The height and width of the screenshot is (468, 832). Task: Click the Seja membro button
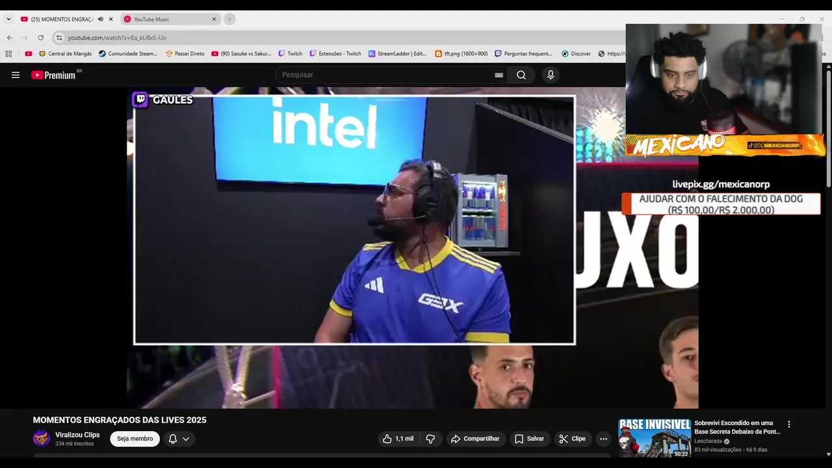click(135, 439)
